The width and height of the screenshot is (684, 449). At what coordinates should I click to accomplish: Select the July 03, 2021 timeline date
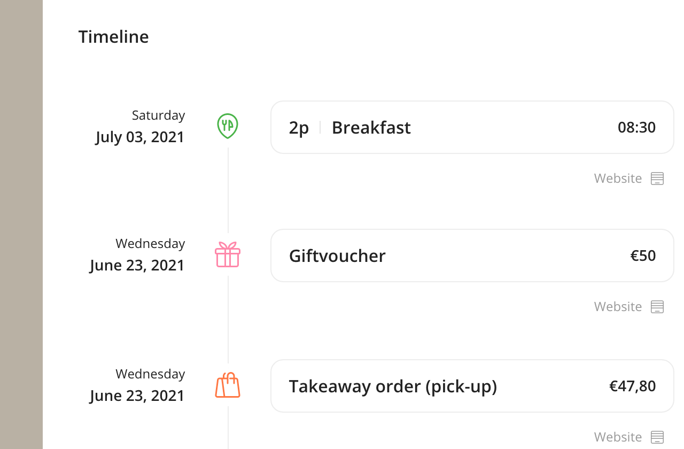pos(140,137)
